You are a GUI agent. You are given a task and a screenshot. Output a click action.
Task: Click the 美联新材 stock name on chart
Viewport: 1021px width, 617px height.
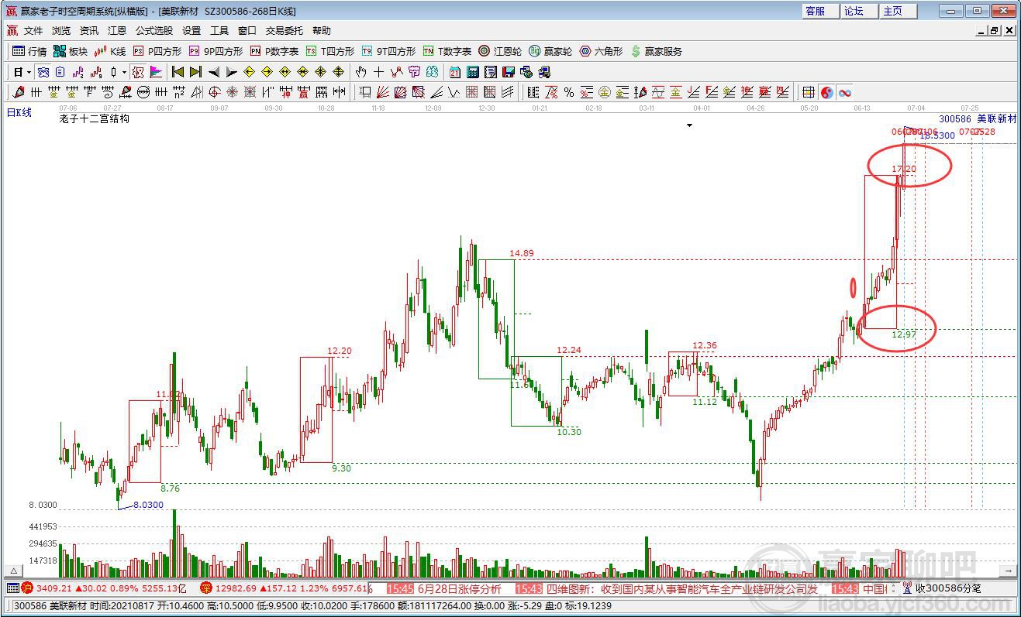click(x=996, y=118)
